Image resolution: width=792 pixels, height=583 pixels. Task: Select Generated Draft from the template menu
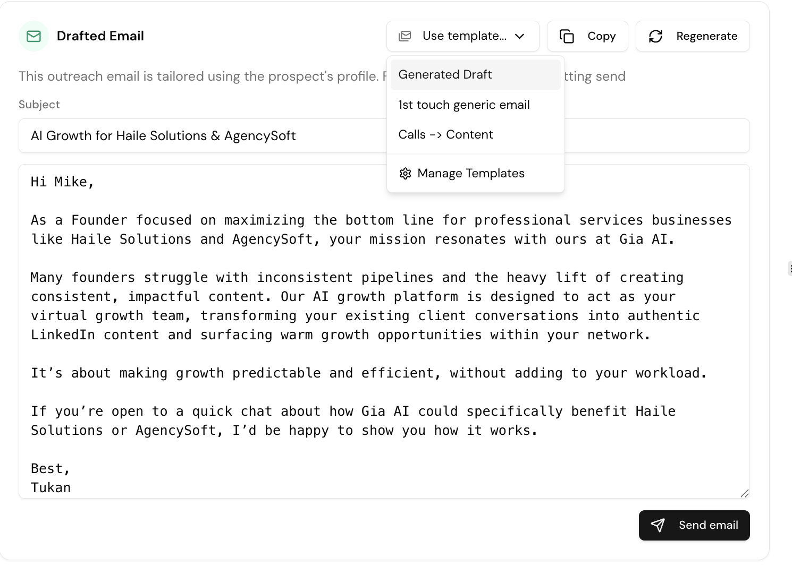[x=445, y=74]
